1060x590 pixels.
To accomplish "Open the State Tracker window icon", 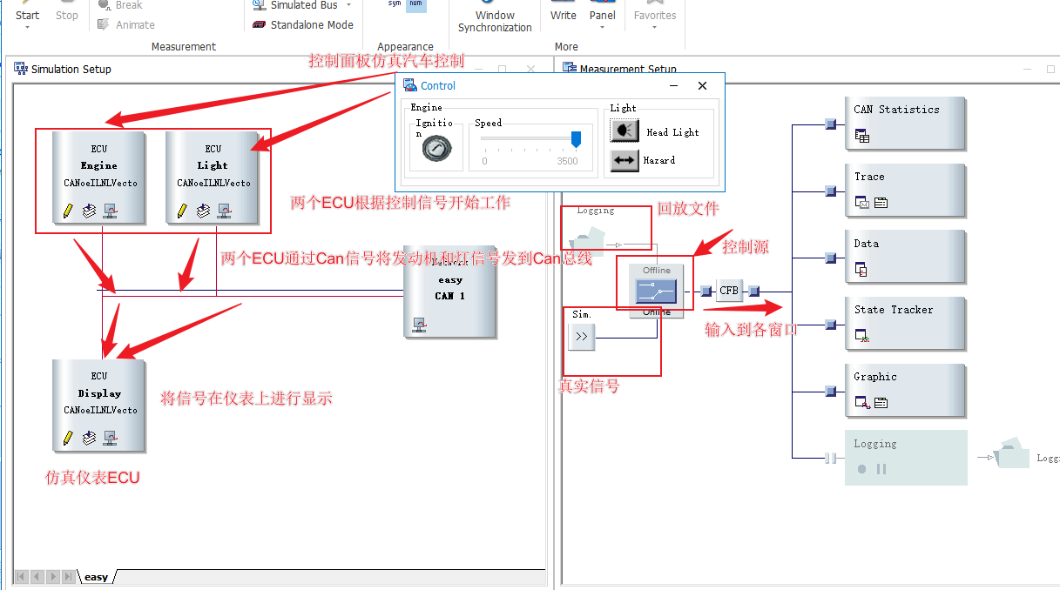I will 862,336.
